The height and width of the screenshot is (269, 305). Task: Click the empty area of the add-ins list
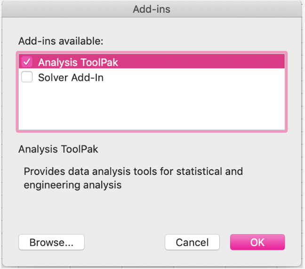click(152, 107)
